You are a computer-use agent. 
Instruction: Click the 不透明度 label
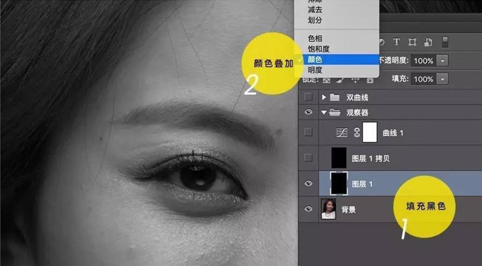point(394,60)
